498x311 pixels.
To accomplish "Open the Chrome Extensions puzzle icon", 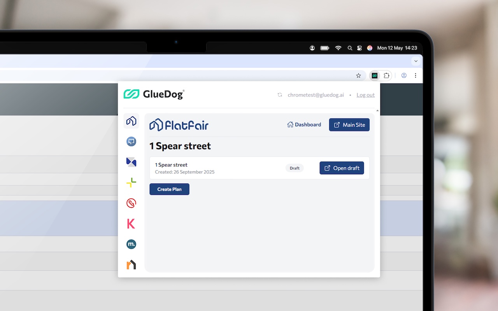I will [x=386, y=75].
